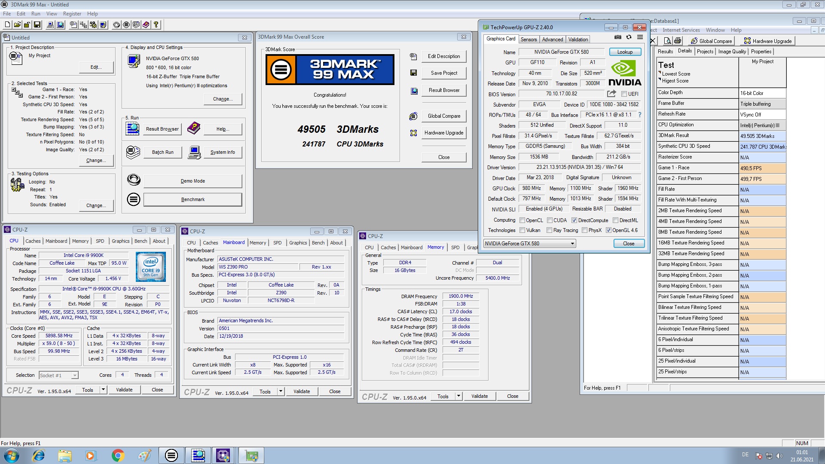Image resolution: width=825 pixels, height=464 pixels.
Task: Click Internet Explorer in the taskbar
Action: pos(39,455)
